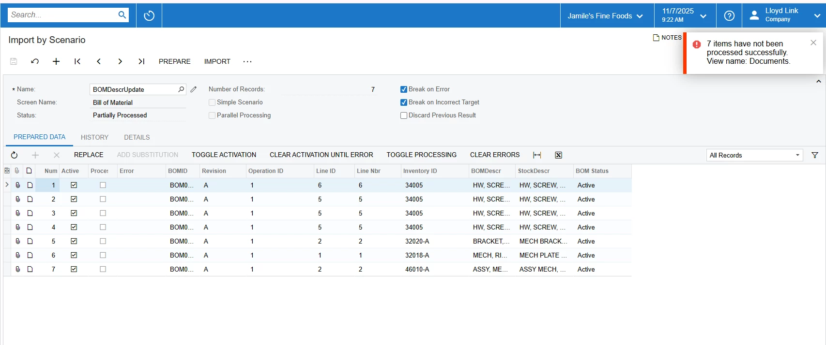Select the MECH BRACK... StockDescr cell
The width and height of the screenshot is (826, 345).
544,241
